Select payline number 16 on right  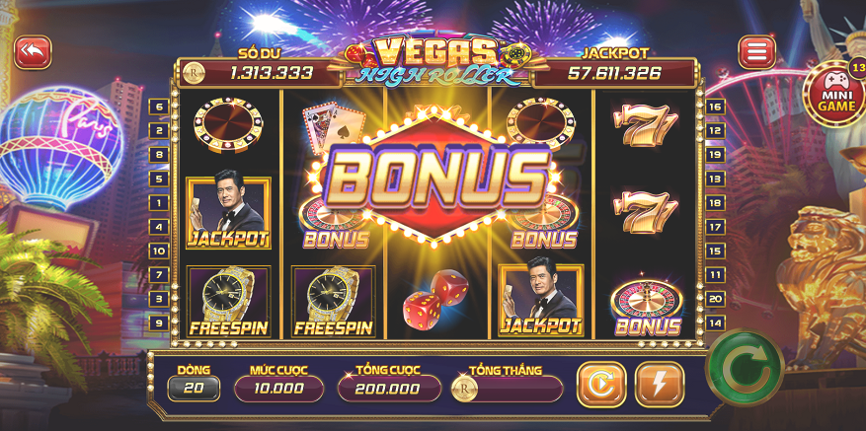715,107
